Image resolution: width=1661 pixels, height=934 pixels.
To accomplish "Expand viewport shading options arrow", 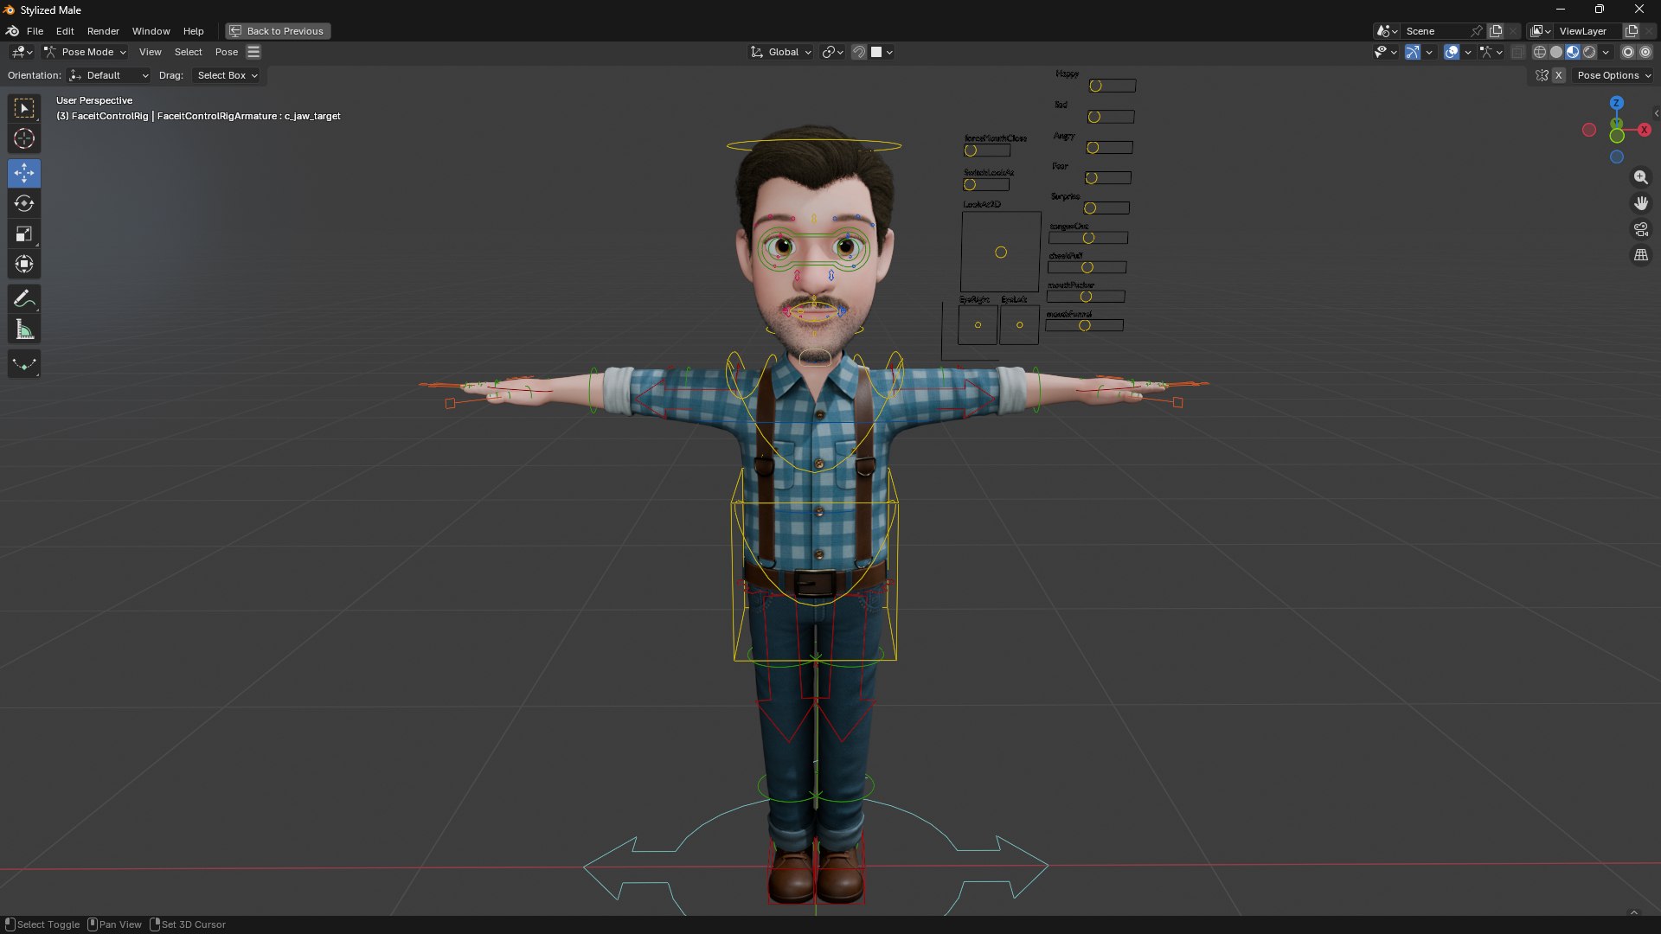I will (x=1606, y=52).
